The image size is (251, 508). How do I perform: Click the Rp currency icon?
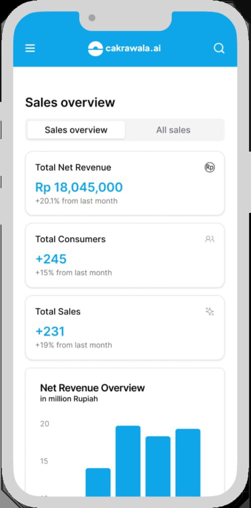click(210, 168)
